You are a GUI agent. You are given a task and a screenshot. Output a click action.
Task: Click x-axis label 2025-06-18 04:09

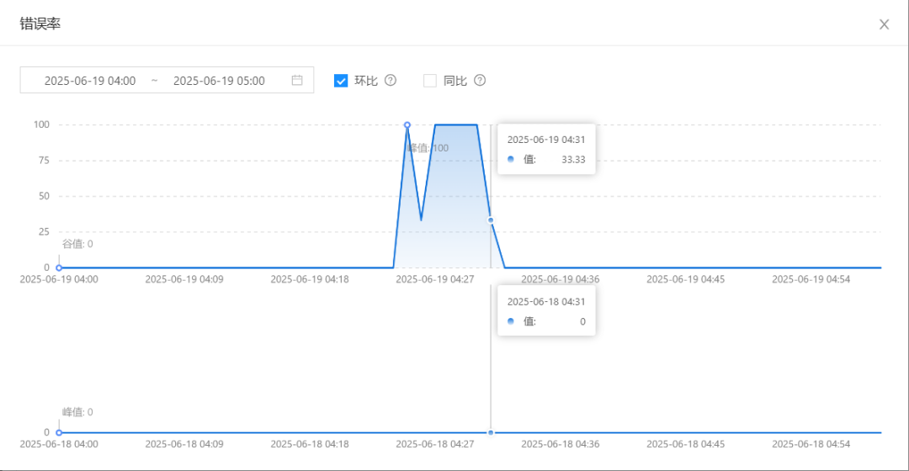184,444
